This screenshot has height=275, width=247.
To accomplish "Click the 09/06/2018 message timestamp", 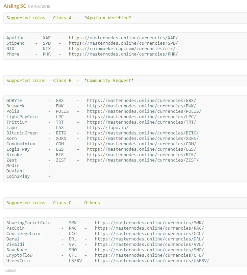I will click(x=39, y=6).
